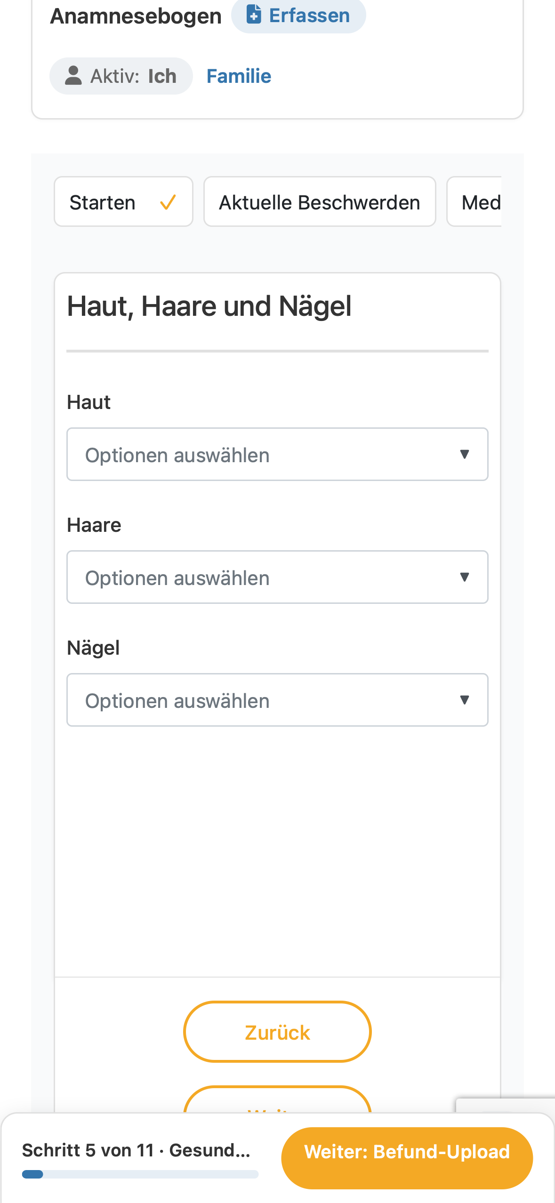Screen dimensions: 555x1203
Task: Click the Zurück button
Action: 277,1032
